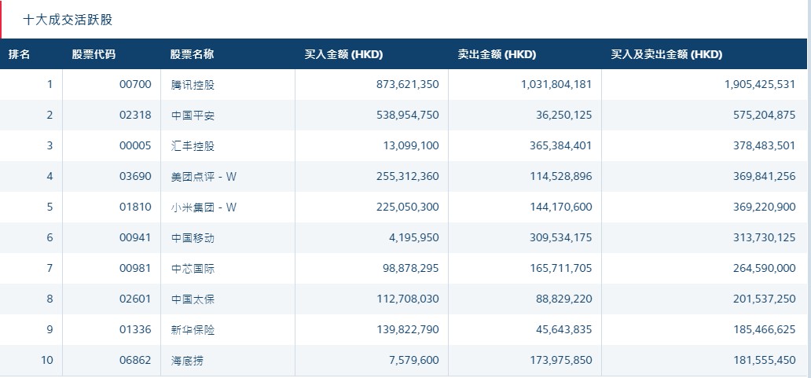The height and width of the screenshot is (378, 811).
Task: Click sell amount 365,384,401
Action: point(560,146)
